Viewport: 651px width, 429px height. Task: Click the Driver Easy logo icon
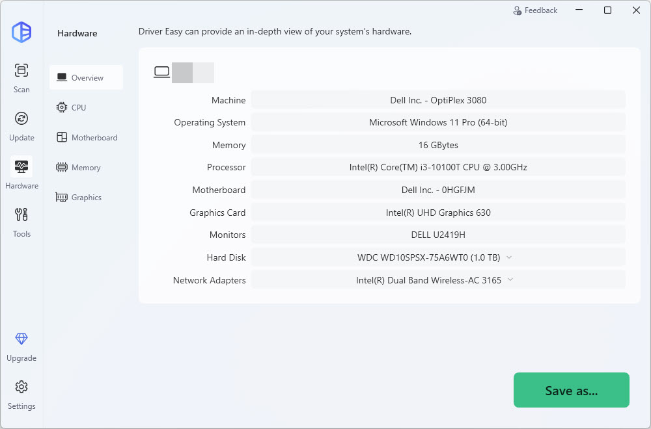21,32
